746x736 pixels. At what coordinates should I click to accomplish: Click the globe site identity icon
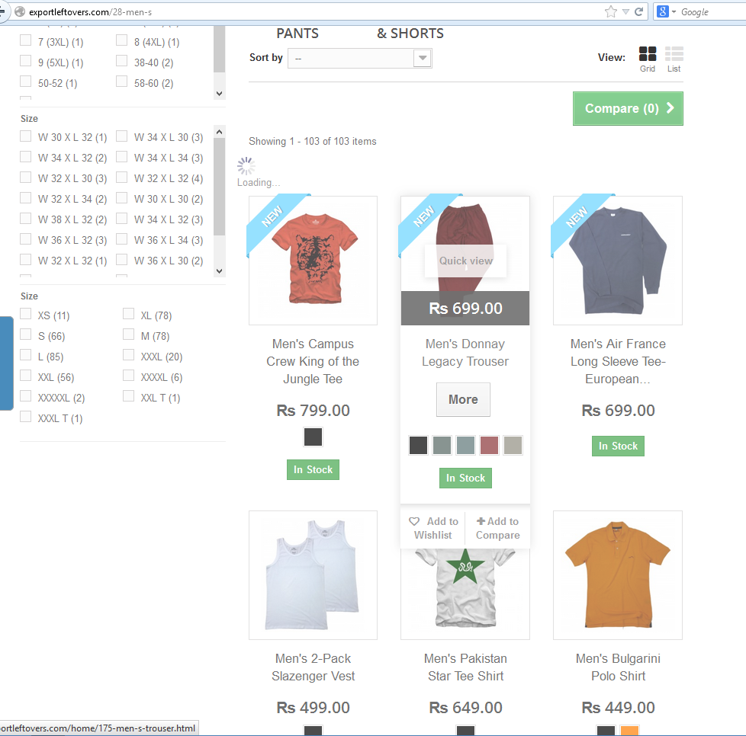pyautogui.click(x=20, y=11)
